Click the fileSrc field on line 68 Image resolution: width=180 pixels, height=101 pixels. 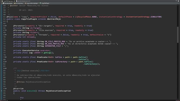34,33
